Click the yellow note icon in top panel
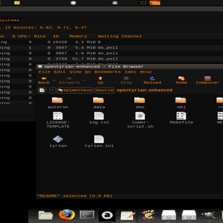The height and width of the screenshot is (223, 223). [17, 3]
